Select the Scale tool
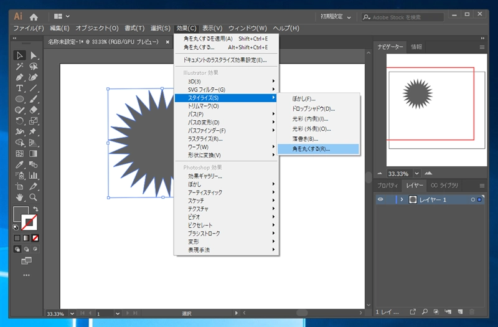 click(x=34, y=121)
